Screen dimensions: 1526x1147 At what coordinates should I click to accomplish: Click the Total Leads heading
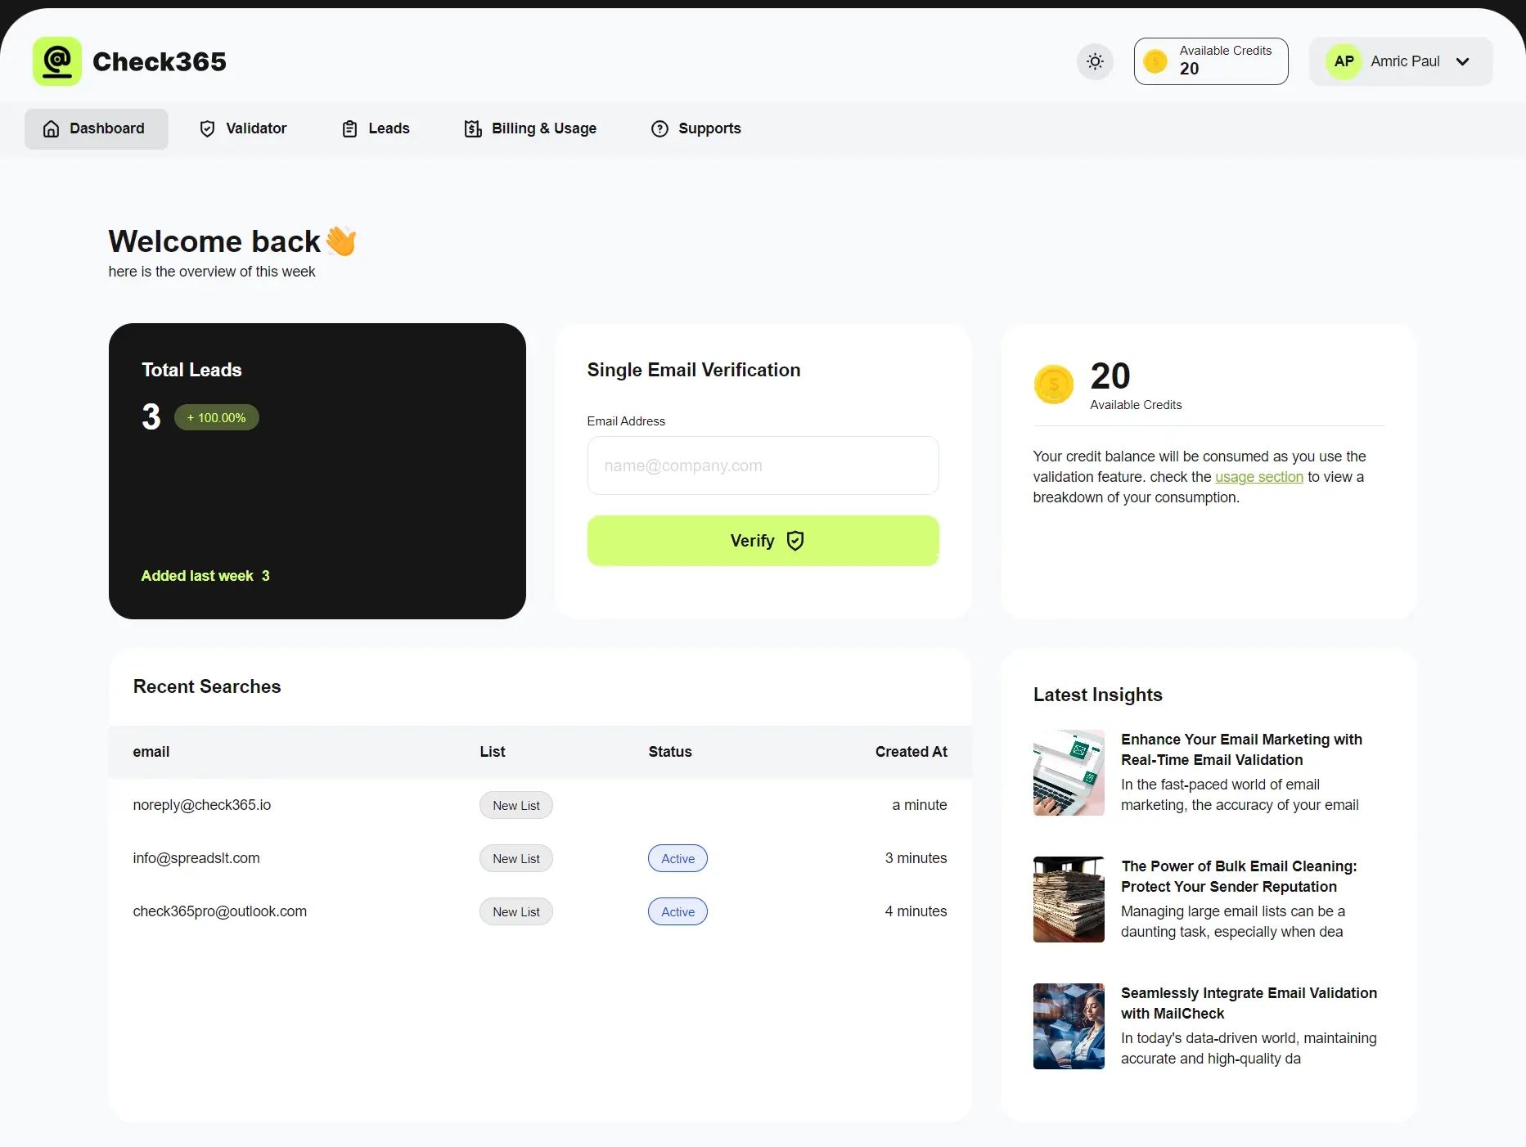[191, 370]
